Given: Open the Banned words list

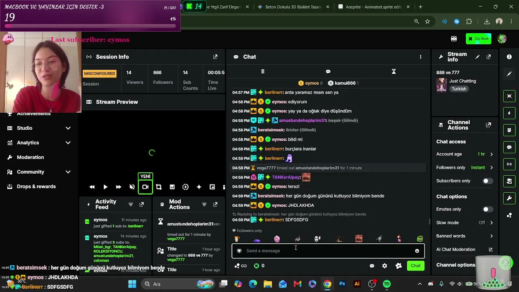Looking at the screenshot, I should pos(465,236).
